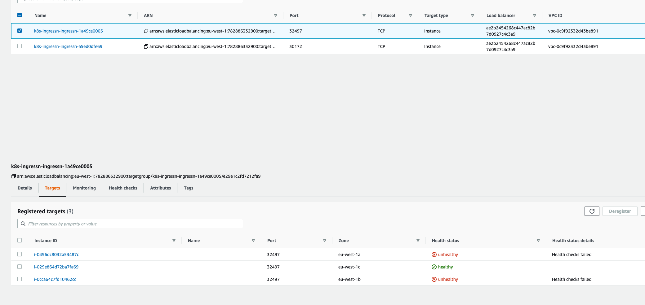645x305 pixels.
Task: Open instance i-0cca64c7fd10462cc details
Action: (55, 279)
